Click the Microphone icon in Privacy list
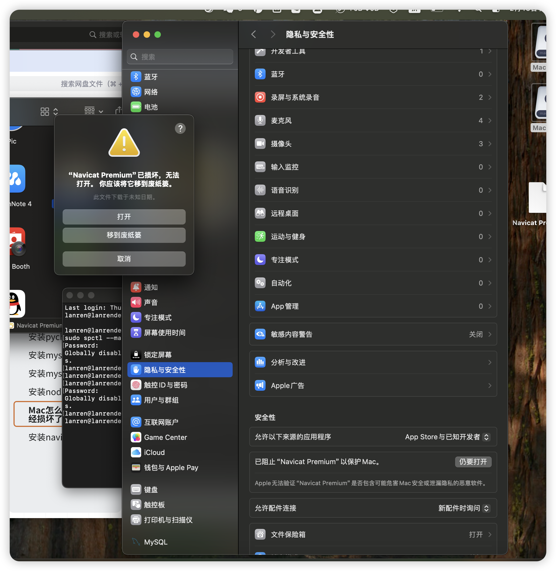 [260, 121]
